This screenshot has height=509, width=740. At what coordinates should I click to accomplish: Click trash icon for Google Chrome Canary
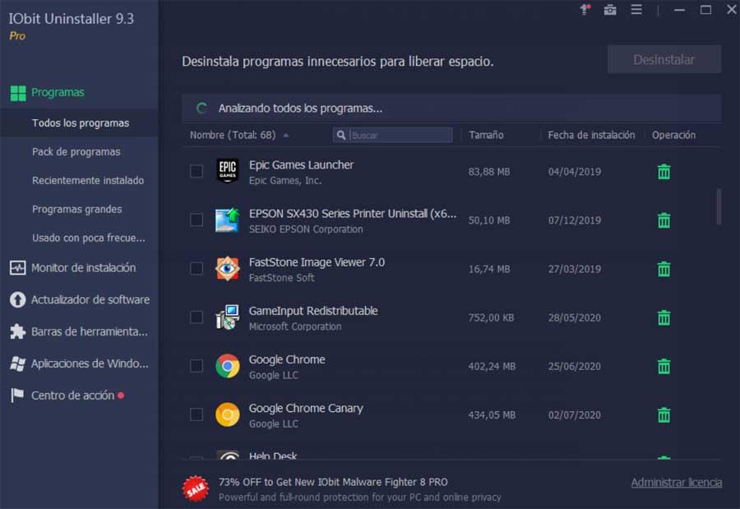click(664, 414)
